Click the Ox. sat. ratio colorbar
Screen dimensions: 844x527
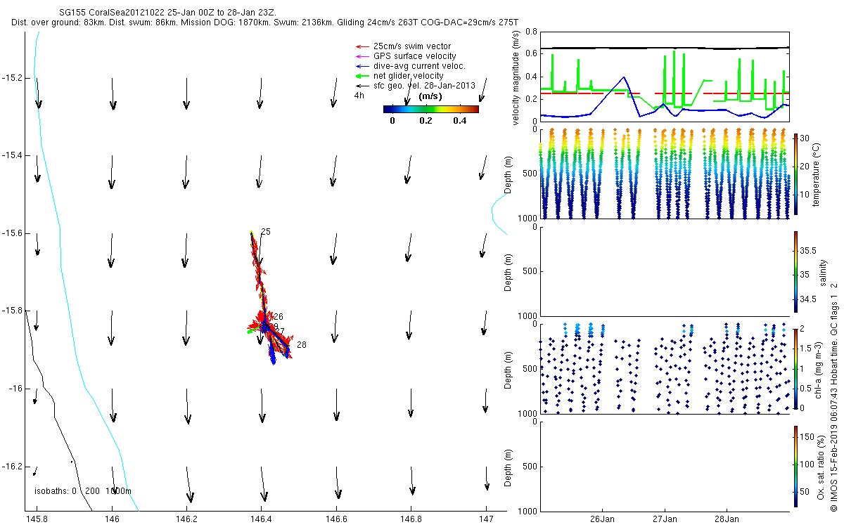[x=795, y=466]
